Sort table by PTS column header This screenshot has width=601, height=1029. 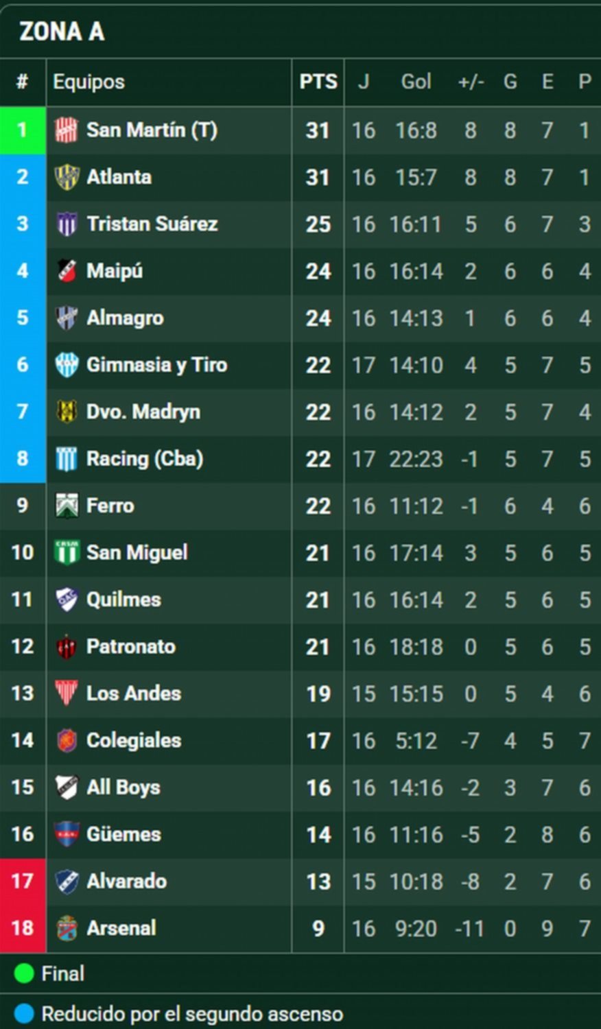[318, 82]
